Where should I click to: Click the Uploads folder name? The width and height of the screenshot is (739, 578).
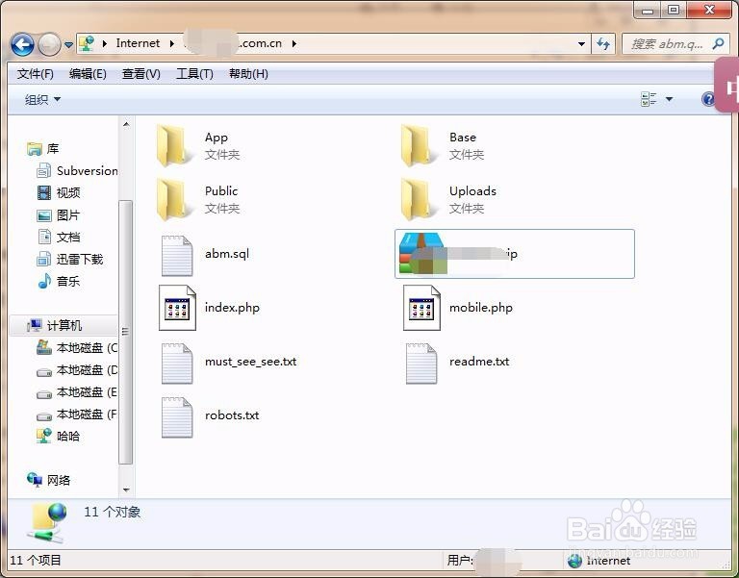click(x=472, y=191)
